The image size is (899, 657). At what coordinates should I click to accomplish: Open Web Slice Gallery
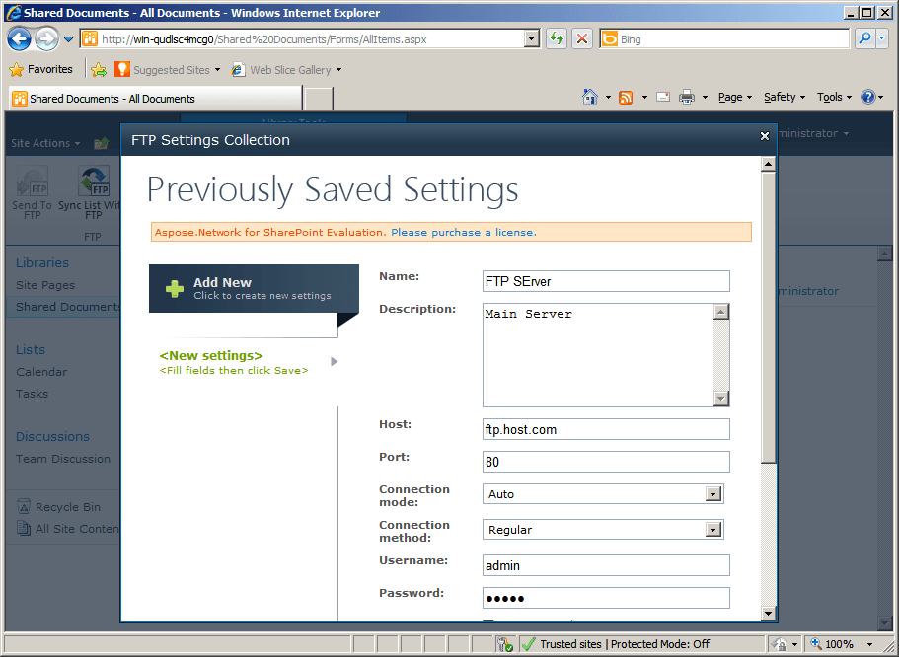tap(286, 70)
